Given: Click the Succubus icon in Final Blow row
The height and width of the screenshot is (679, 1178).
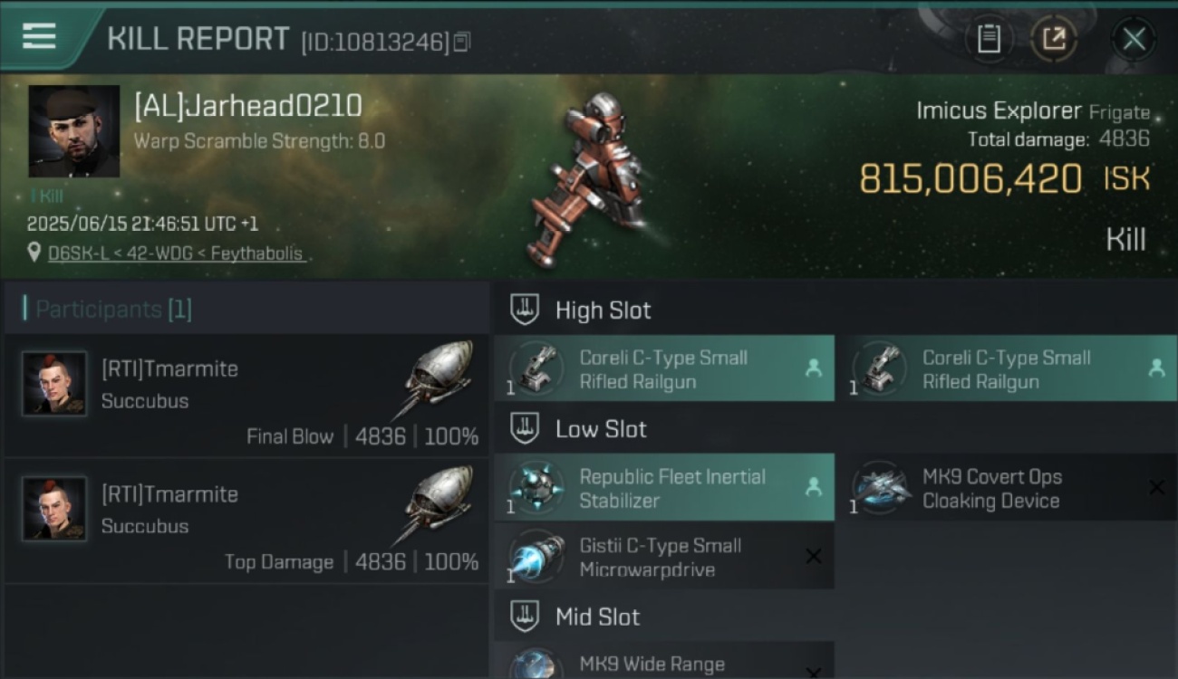Looking at the screenshot, I should pos(436,379).
